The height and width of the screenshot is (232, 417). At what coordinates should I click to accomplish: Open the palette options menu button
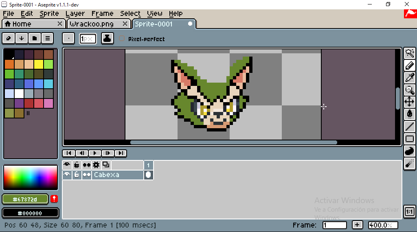point(48,38)
